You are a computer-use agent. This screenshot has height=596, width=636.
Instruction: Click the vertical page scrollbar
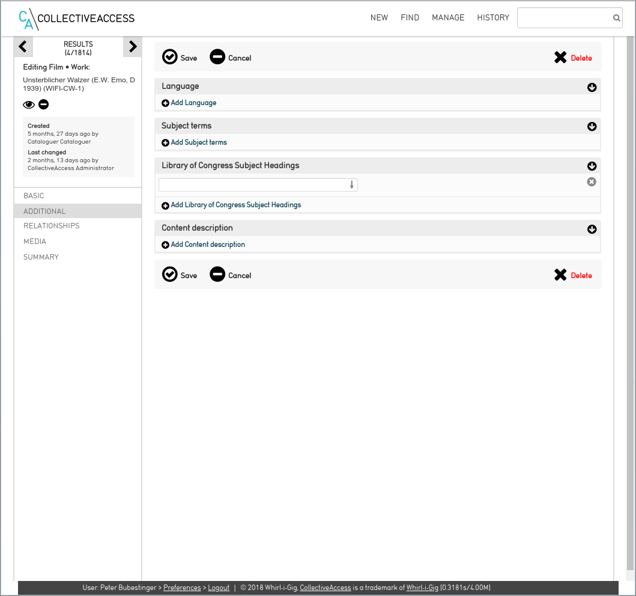point(630,300)
